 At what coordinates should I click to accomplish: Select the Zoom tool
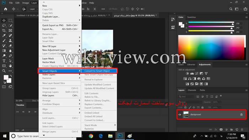coord(4,71)
